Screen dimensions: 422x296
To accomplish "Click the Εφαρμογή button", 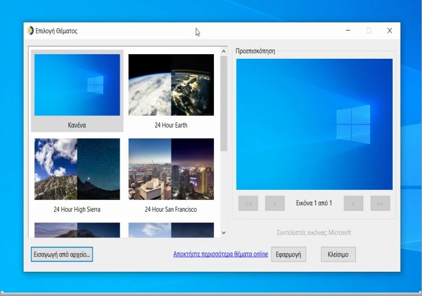I will point(288,254).
